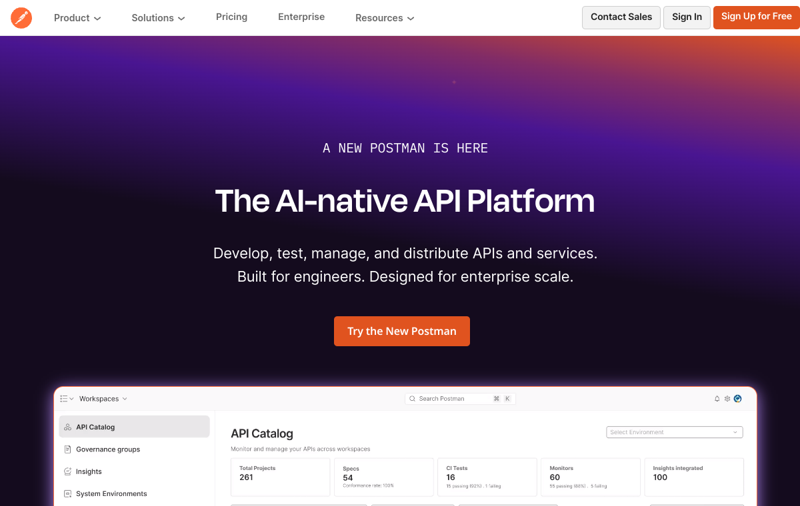Image resolution: width=800 pixels, height=506 pixels.
Task: Expand the Resources menu
Action: click(x=385, y=18)
